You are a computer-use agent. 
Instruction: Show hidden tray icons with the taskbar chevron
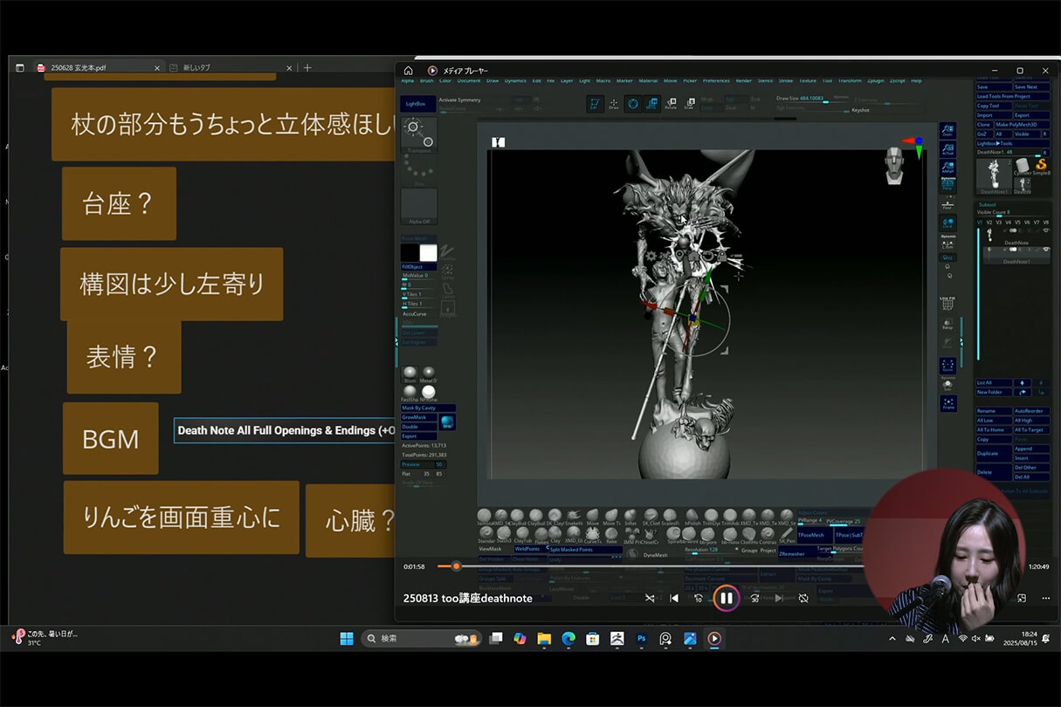(892, 638)
